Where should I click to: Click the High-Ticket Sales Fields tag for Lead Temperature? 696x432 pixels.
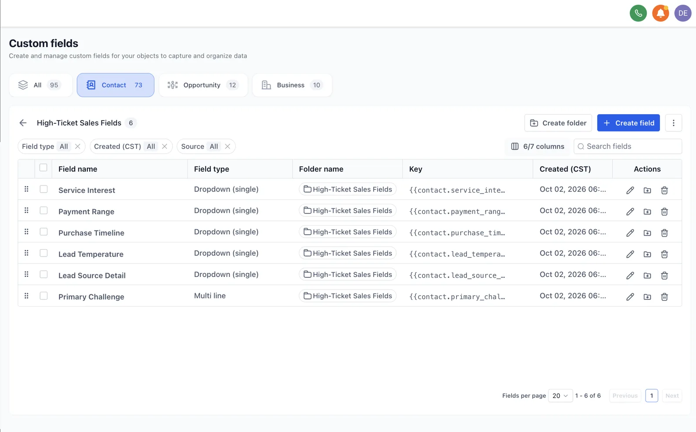click(348, 253)
